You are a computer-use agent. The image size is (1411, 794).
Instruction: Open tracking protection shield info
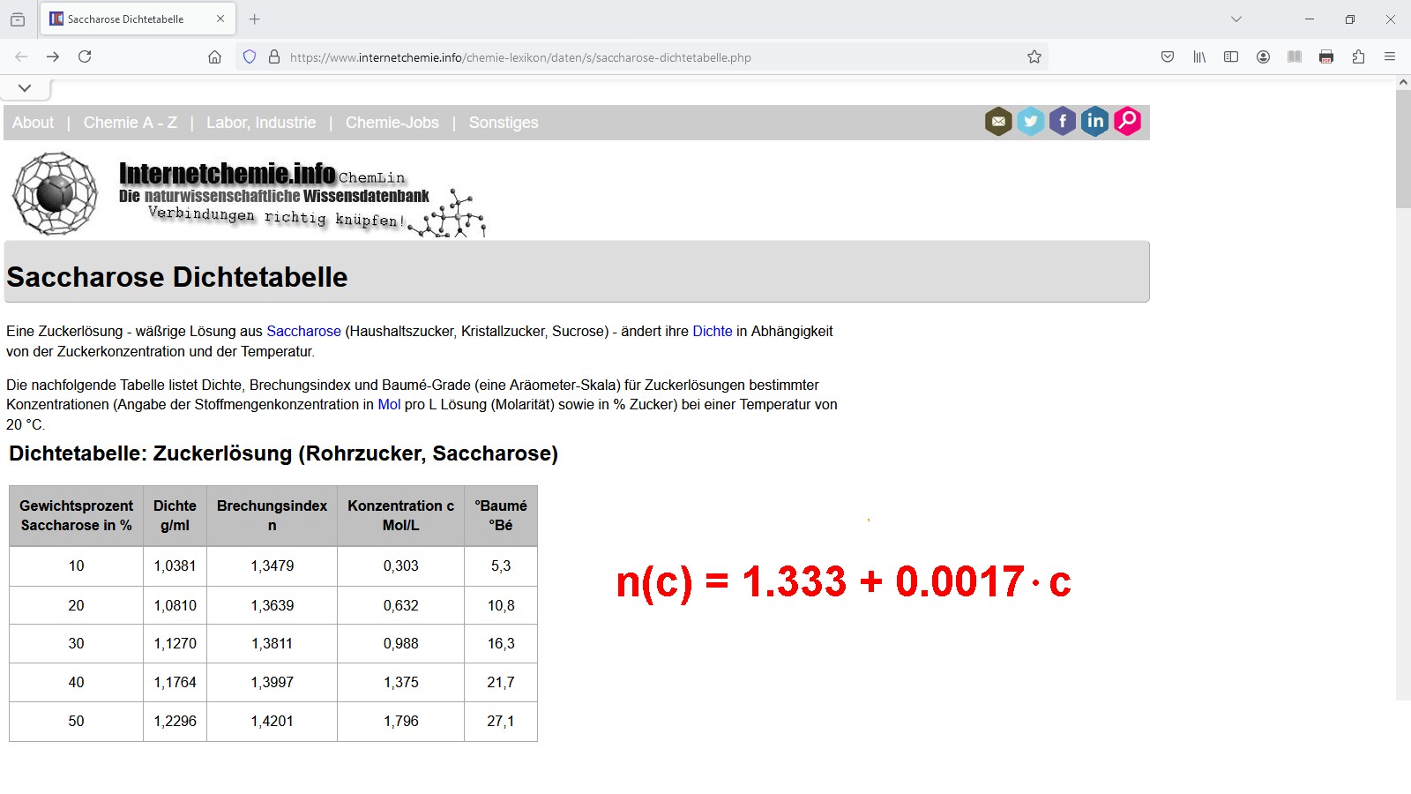[x=250, y=56]
